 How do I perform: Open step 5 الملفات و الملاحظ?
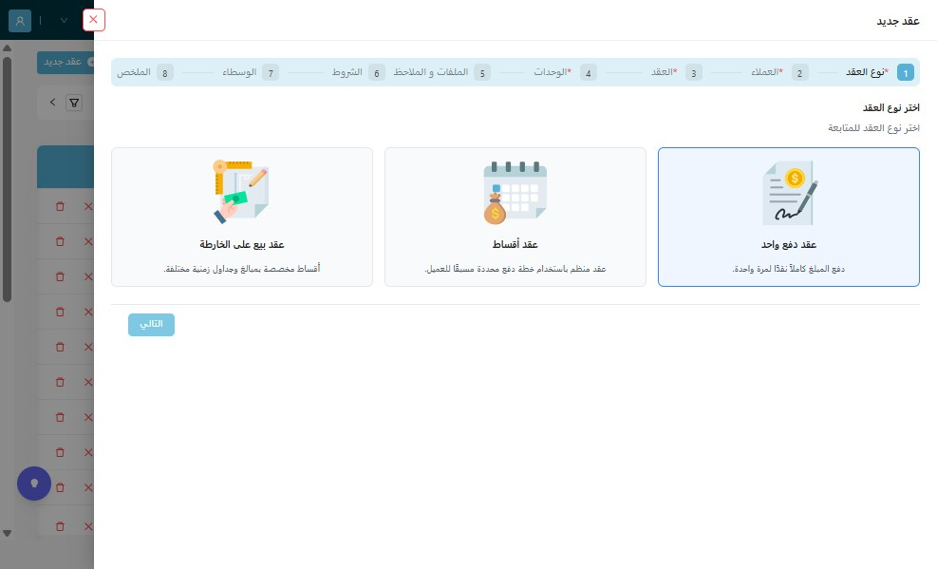click(441, 72)
